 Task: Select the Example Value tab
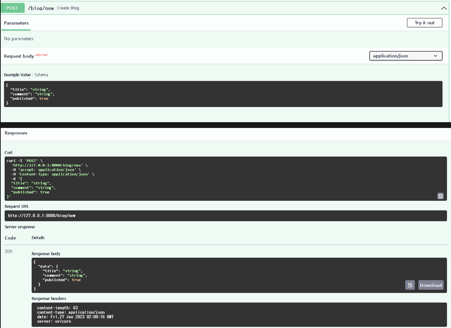(17, 75)
